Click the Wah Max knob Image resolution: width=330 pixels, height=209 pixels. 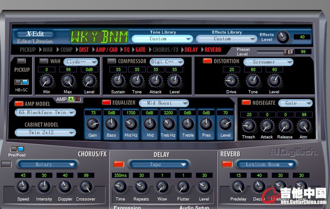(x=68, y=81)
